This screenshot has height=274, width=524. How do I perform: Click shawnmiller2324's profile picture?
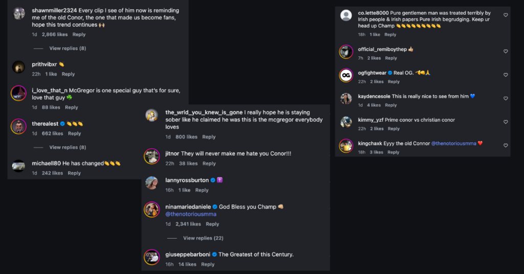point(19,14)
